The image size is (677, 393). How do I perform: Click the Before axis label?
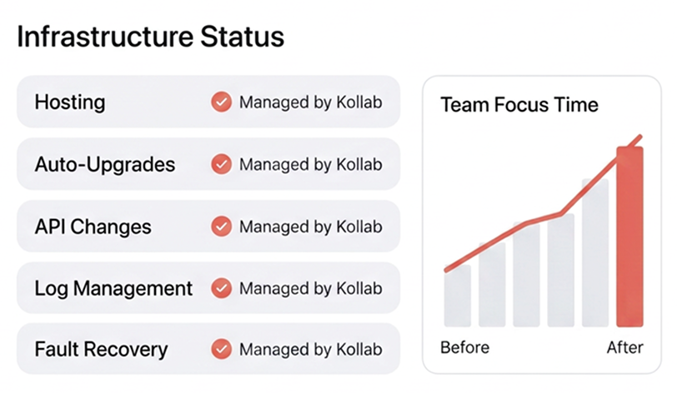(x=465, y=347)
